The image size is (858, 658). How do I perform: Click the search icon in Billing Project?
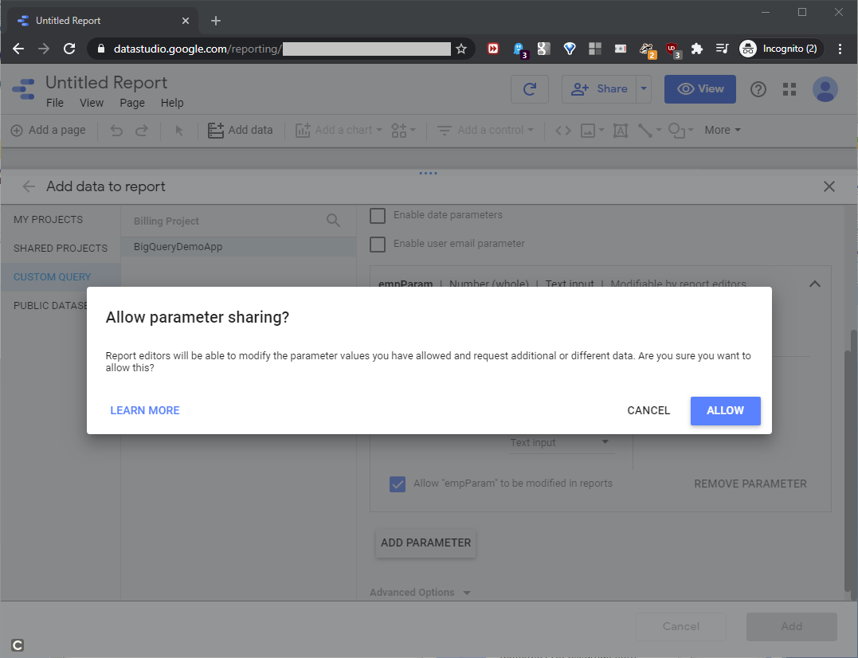pyautogui.click(x=334, y=221)
